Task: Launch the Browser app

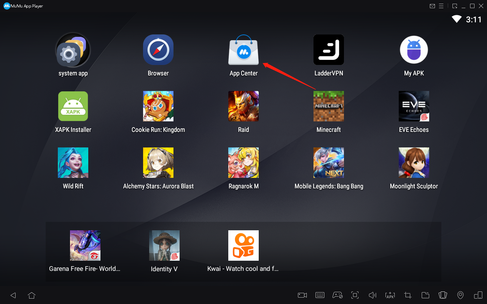Action: [x=158, y=50]
